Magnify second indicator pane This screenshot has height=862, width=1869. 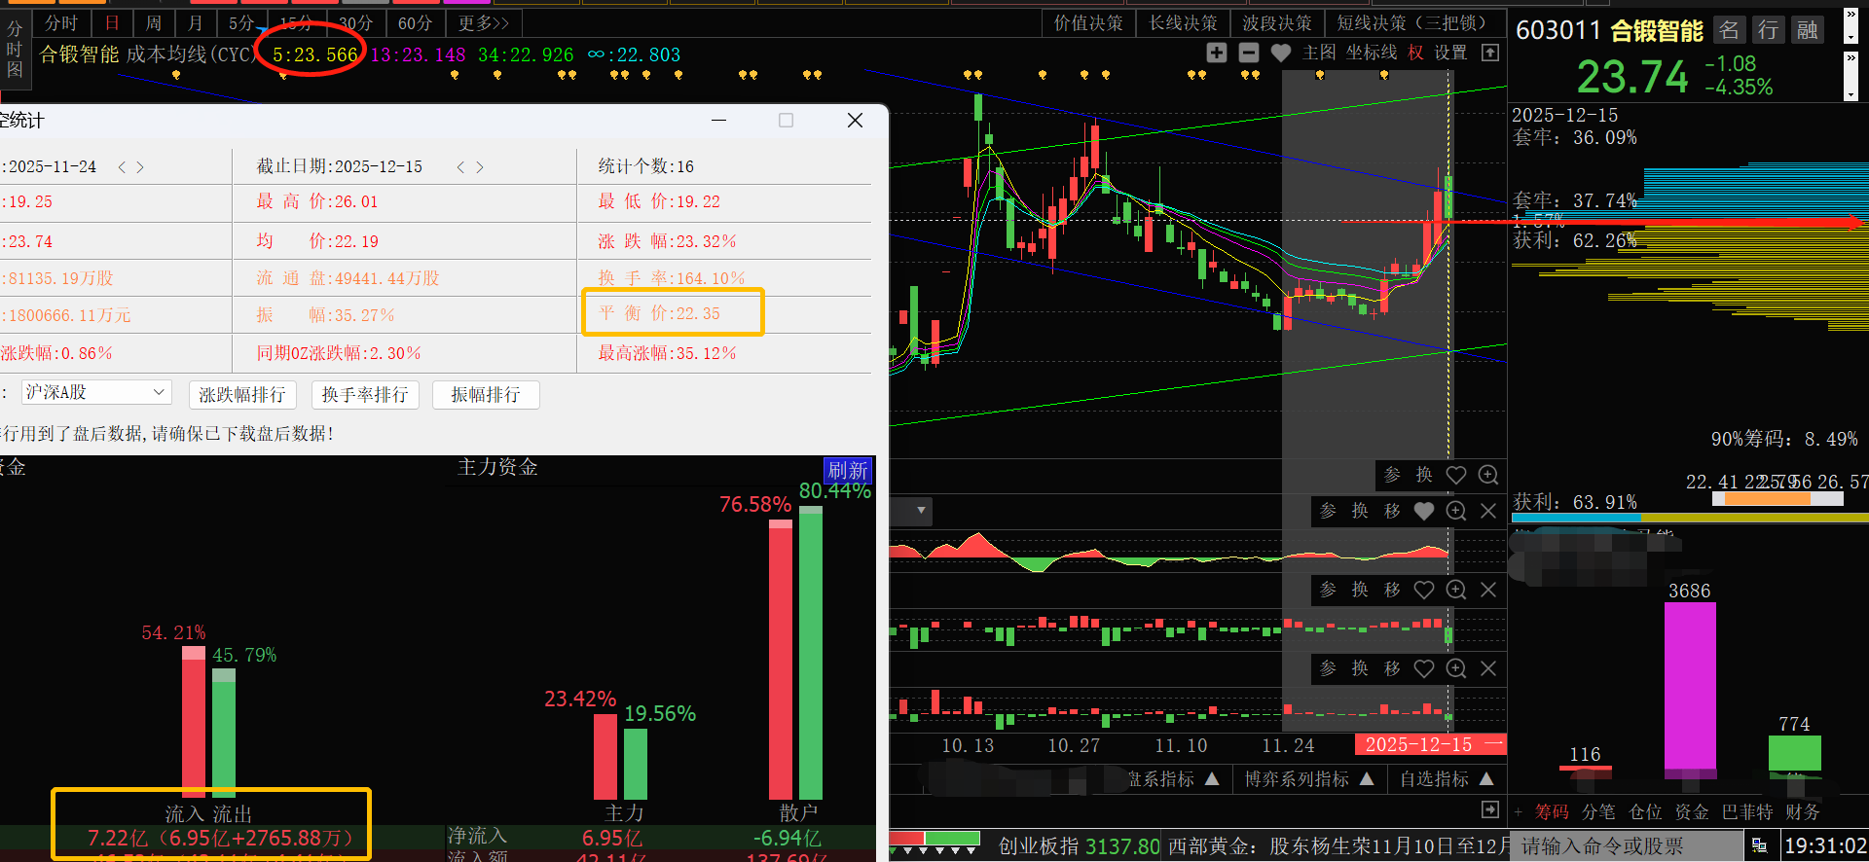pos(1456,511)
